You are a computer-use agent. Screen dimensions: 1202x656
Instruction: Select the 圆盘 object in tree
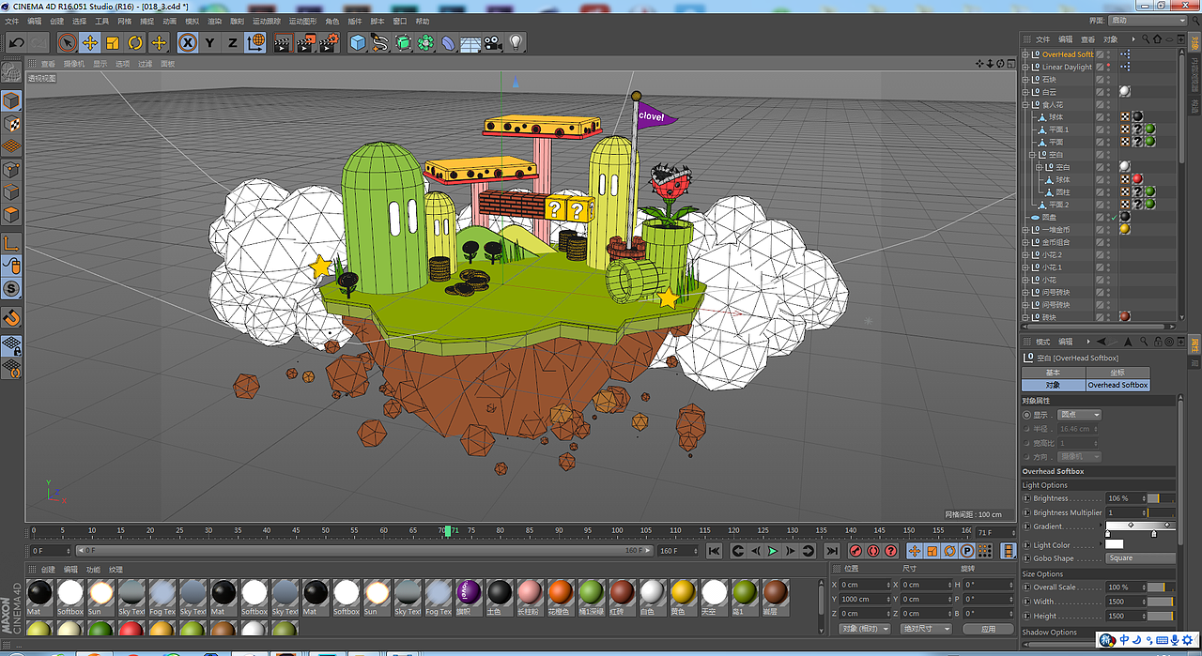1049,217
